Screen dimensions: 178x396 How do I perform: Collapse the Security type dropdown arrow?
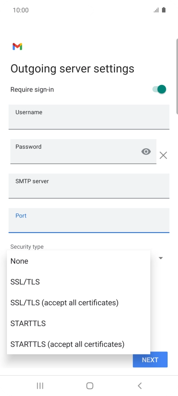pos(161,258)
